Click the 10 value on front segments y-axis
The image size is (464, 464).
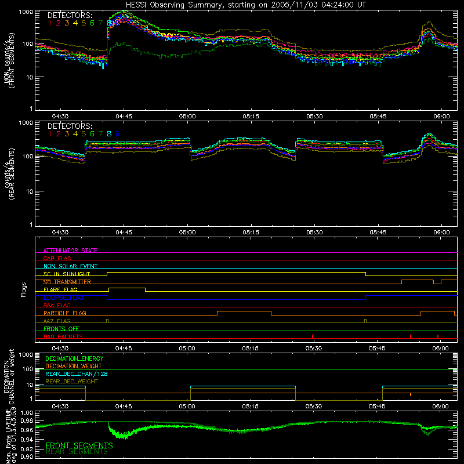pyautogui.click(x=30, y=78)
